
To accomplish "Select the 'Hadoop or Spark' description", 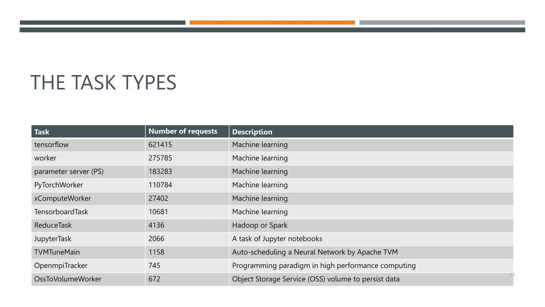I will click(x=260, y=225).
